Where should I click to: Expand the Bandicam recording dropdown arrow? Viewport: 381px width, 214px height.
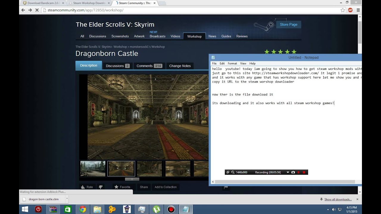click(x=288, y=172)
